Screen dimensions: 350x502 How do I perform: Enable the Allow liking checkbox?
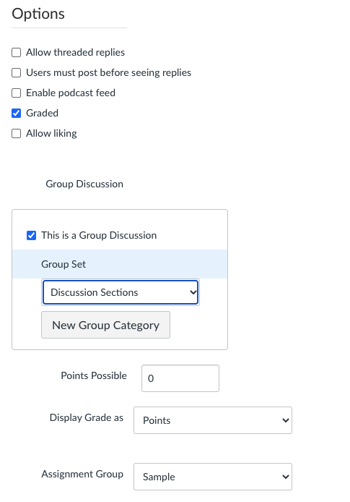tap(17, 133)
